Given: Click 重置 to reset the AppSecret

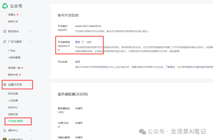Looking at the screenshot, I should click(x=78, y=42).
